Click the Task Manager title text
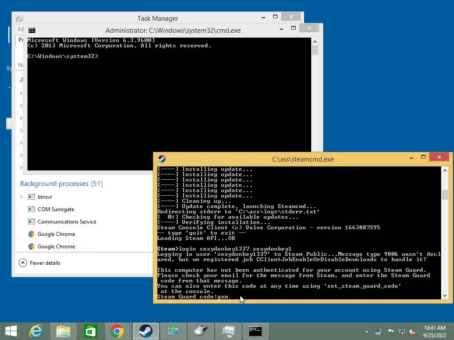This screenshot has width=454, height=340. pyautogui.click(x=158, y=19)
